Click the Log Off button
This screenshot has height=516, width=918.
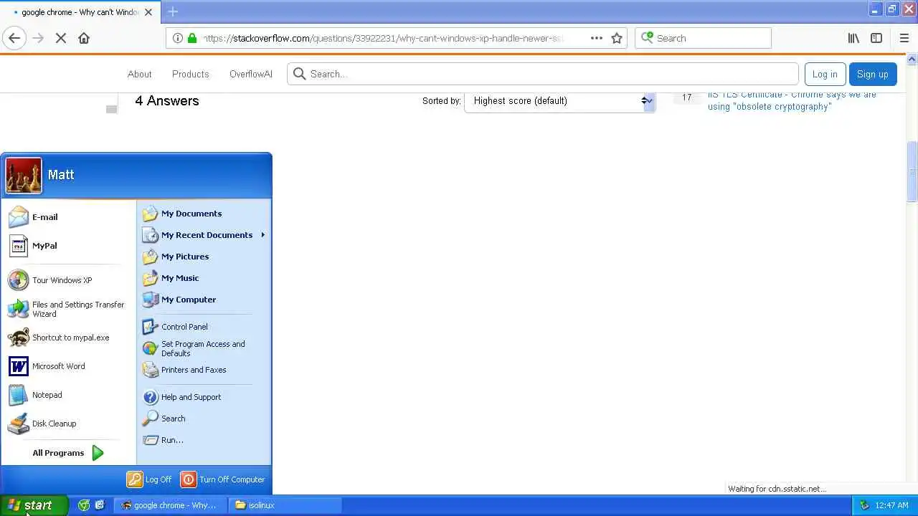pos(149,479)
